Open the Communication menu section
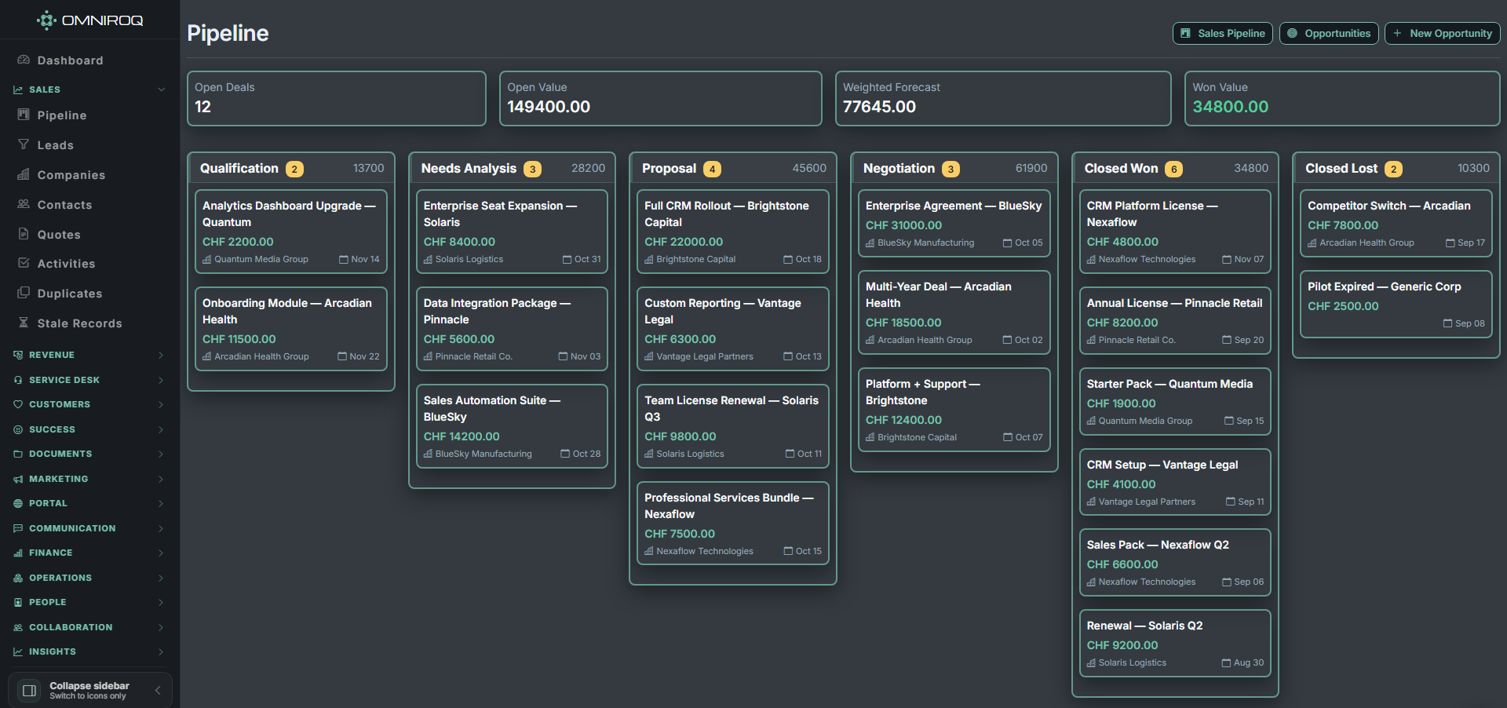The image size is (1507, 708). 89,528
